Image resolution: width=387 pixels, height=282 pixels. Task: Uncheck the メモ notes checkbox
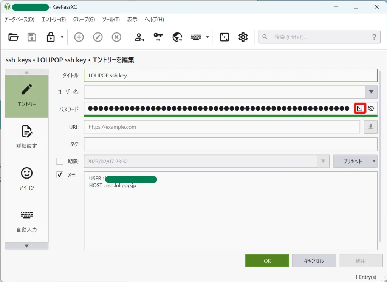(x=60, y=175)
